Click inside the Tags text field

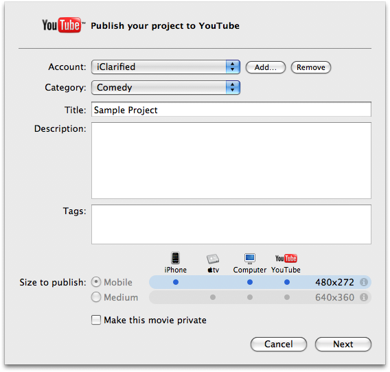click(x=231, y=224)
